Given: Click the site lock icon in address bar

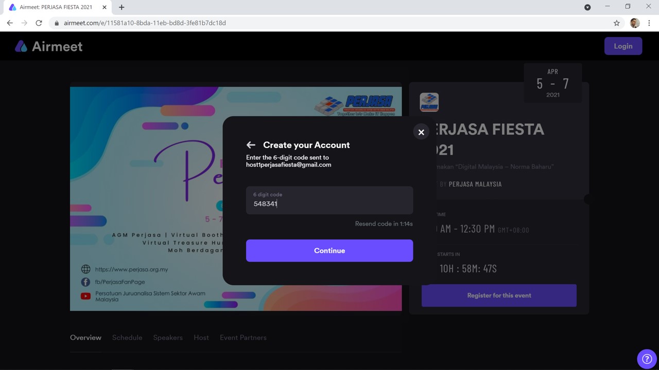Looking at the screenshot, I should pos(57,23).
